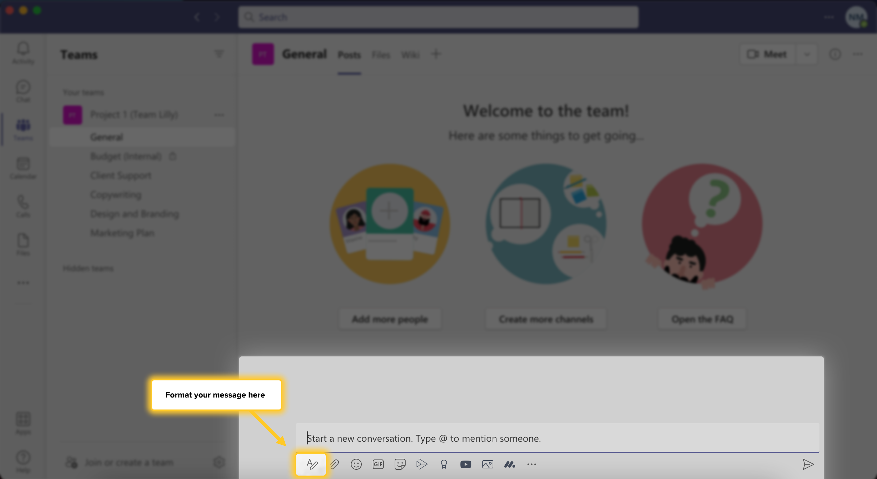Add a sticker to your message
Screen dimensions: 877x479
click(x=400, y=464)
